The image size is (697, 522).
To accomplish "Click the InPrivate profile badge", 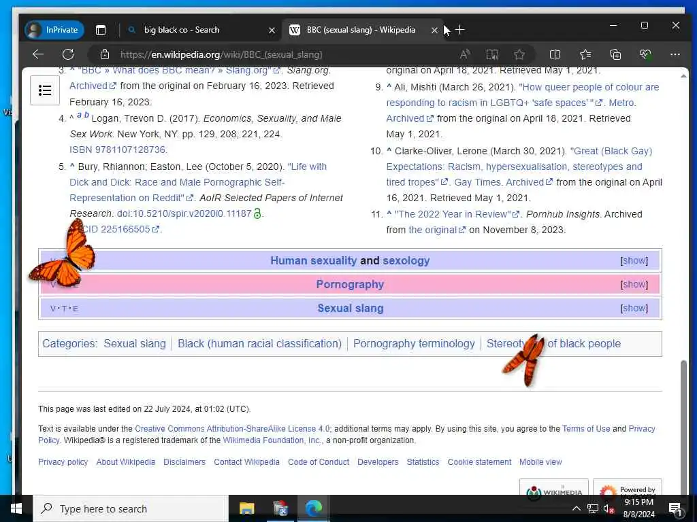I will coord(54,30).
